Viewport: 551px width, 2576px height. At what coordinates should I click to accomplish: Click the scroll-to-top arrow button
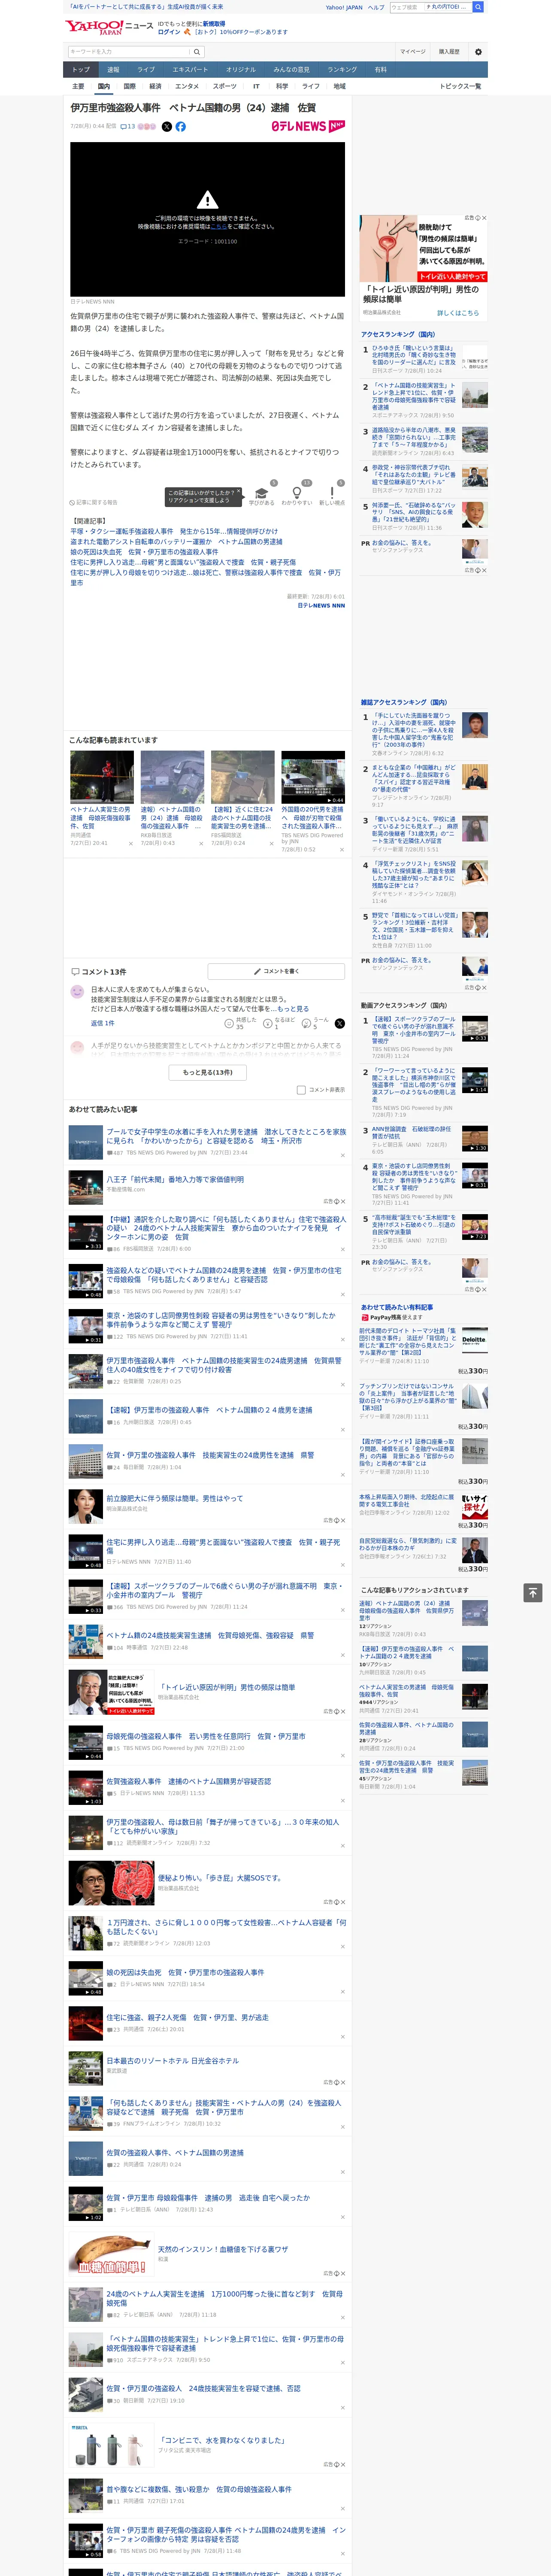[x=533, y=1592]
